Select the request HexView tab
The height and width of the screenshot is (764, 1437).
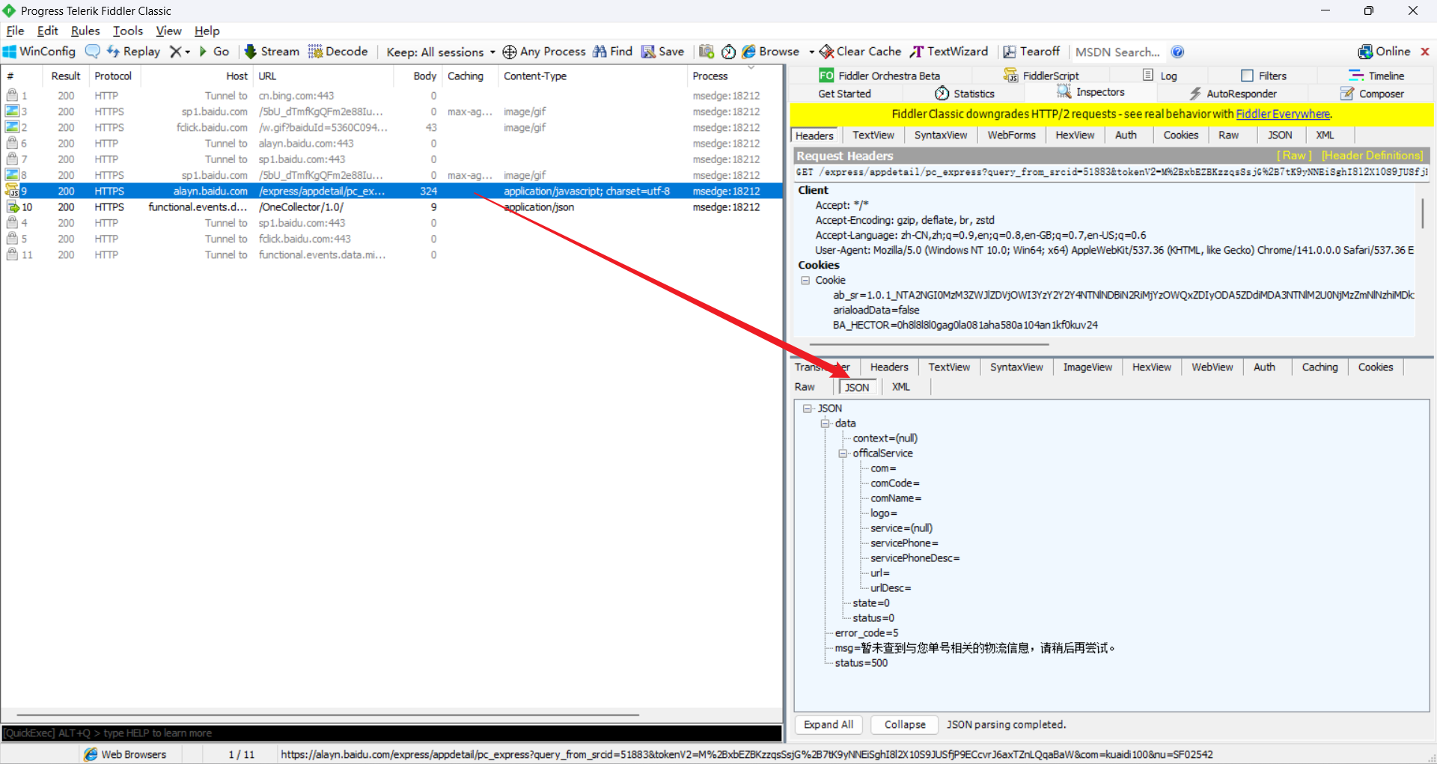(1075, 135)
